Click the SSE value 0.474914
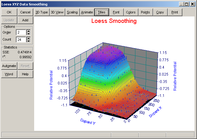Screen dimensions: 197x139 [25, 52]
